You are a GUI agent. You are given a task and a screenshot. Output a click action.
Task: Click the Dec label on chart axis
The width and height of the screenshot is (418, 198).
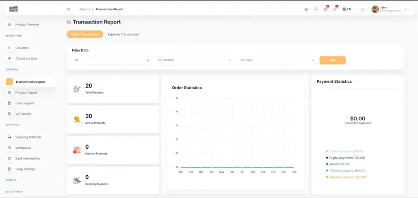coord(294,172)
